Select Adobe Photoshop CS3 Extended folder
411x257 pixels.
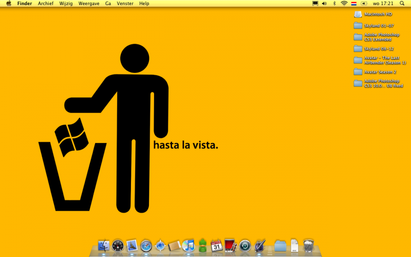pyautogui.click(x=377, y=37)
